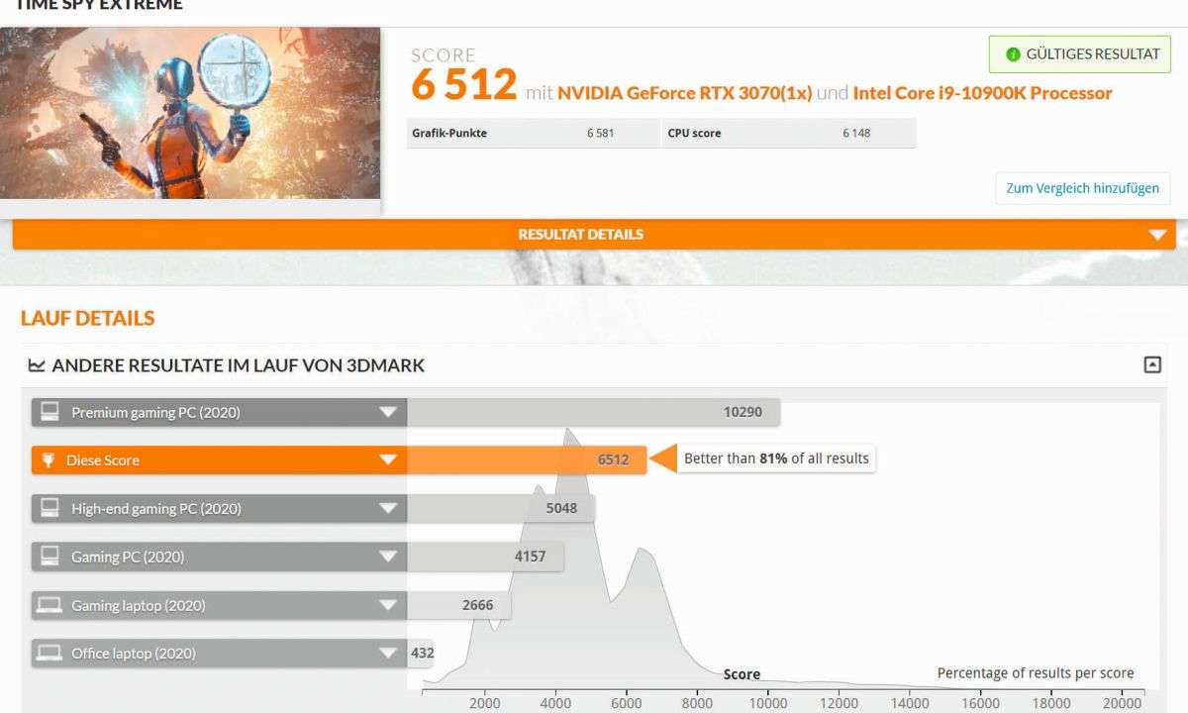Click the Grafik-Punkte 6 581 value

(600, 133)
